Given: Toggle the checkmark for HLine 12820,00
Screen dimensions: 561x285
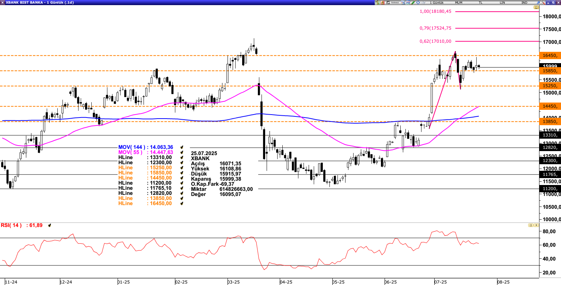Looking at the screenshot, I should point(182,193).
